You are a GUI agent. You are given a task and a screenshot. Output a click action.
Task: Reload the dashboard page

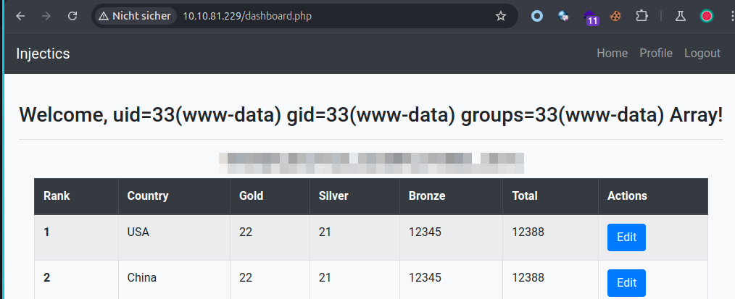pos(72,16)
